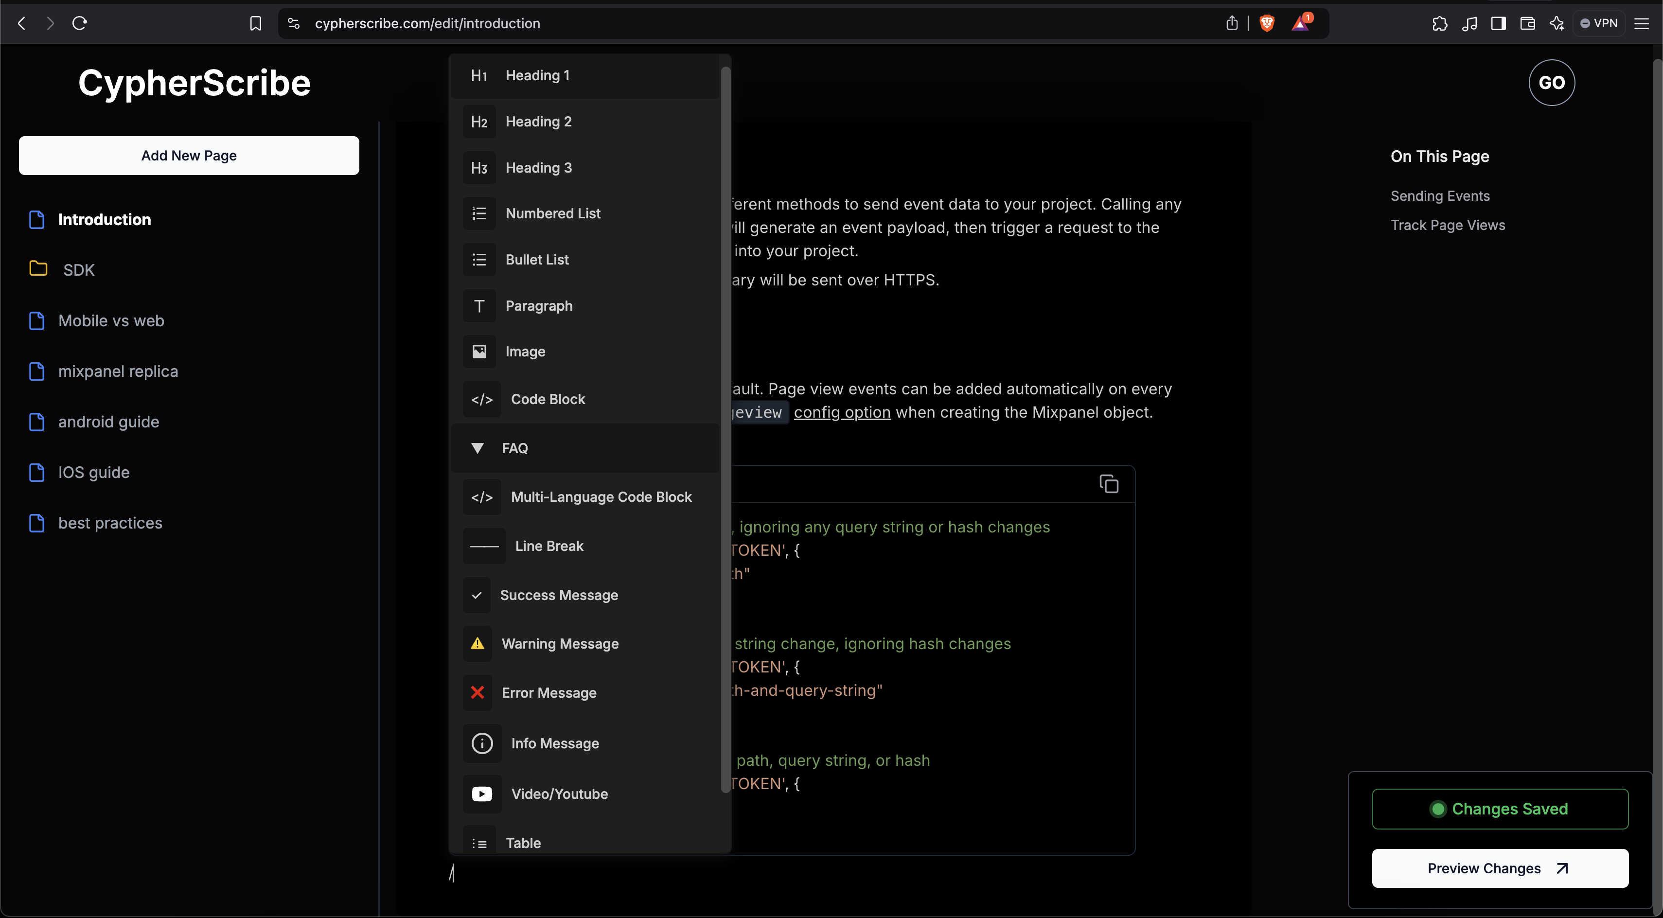The height and width of the screenshot is (918, 1663).
Task: Open the browser extensions puzzle icon
Action: click(x=1440, y=23)
